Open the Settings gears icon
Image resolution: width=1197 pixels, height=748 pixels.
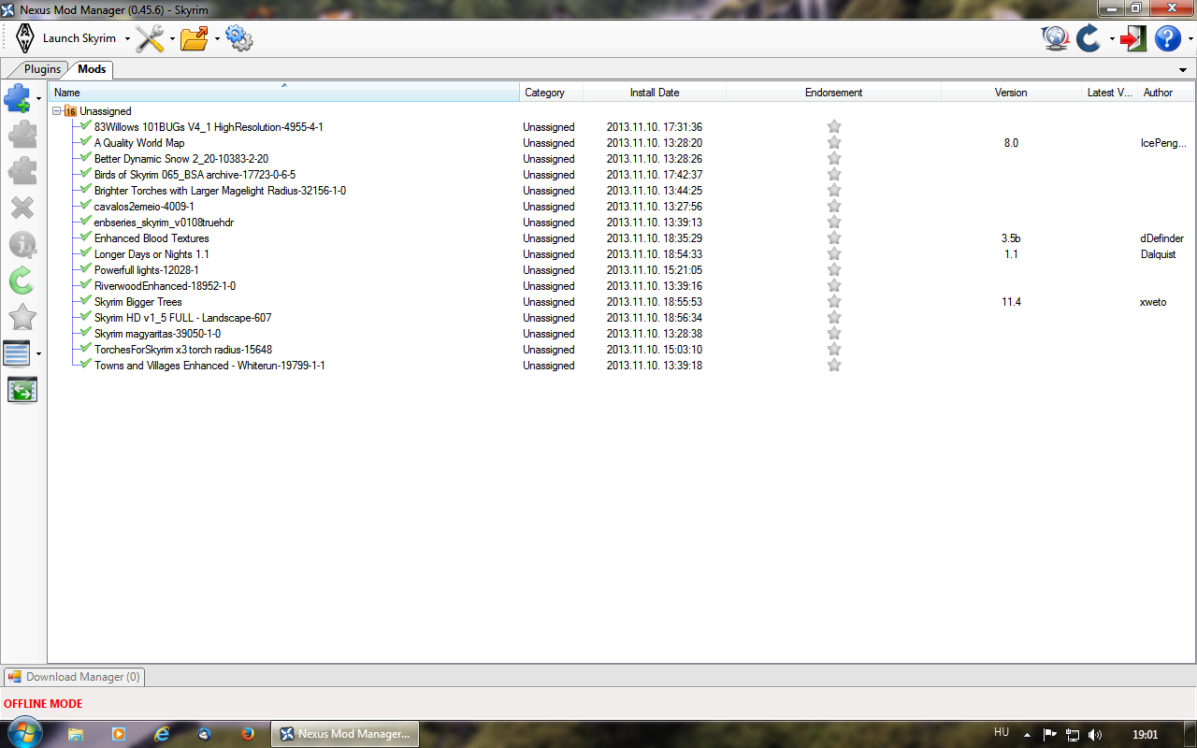tap(239, 38)
